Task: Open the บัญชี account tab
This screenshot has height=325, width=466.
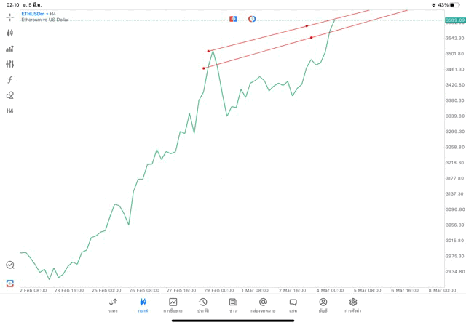Action: pos(323,305)
